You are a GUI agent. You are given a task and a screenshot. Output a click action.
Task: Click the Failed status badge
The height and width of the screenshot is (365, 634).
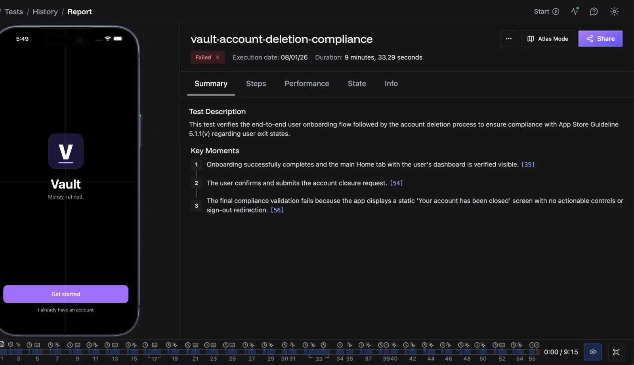pos(208,57)
